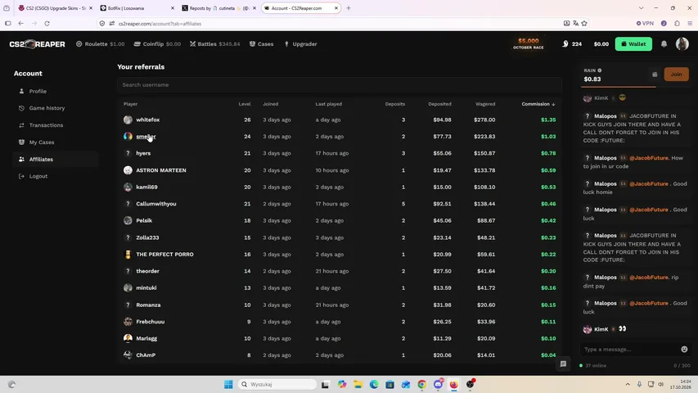The width and height of the screenshot is (698, 393).
Task: Open My Cases in the sidebar
Action: click(x=42, y=142)
